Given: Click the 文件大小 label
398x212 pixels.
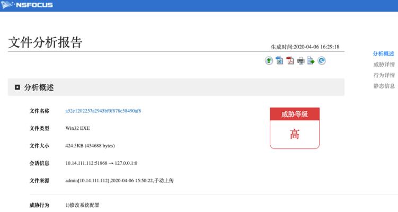Looking at the screenshot, I should click(39, 146).
